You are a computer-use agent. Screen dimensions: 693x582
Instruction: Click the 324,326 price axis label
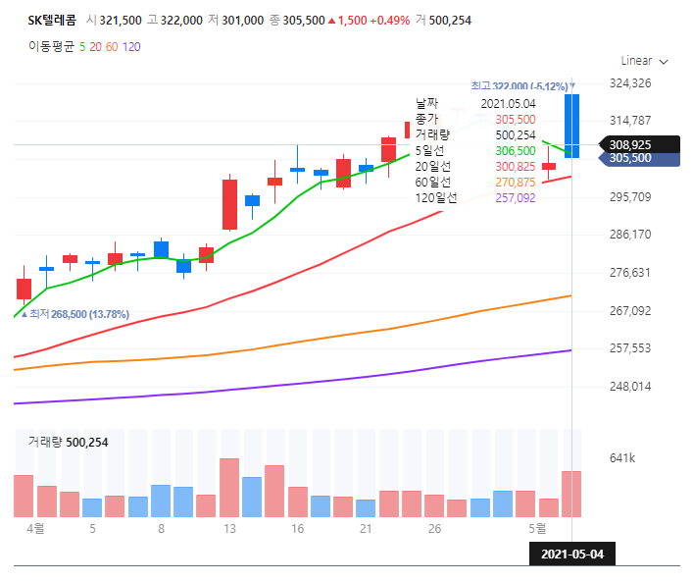click(630, 83)
